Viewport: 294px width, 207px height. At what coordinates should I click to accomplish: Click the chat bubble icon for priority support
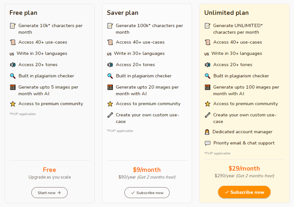click(207, 143)
